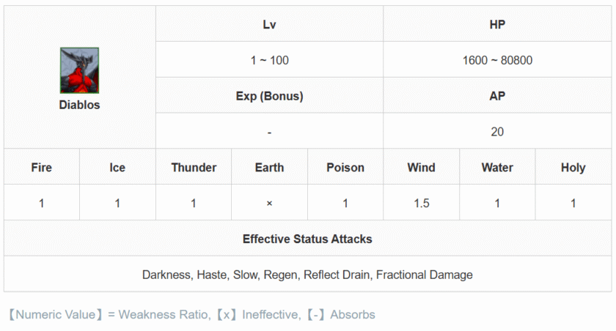Click the Earth ineffective × mark

click(x=270, y=204)
